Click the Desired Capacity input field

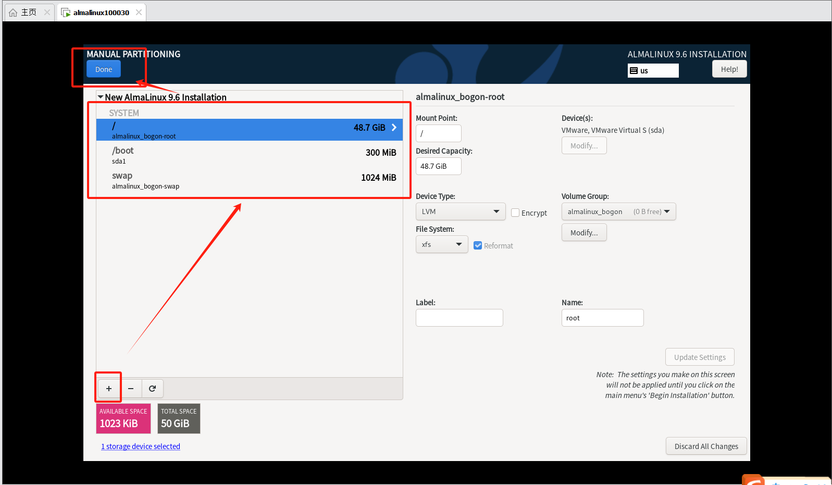tap(438, 166)
